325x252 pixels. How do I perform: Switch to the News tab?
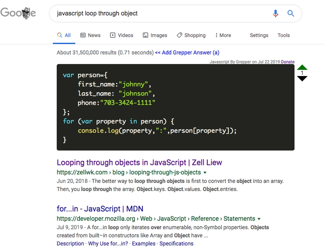click(x=90, y=35)
